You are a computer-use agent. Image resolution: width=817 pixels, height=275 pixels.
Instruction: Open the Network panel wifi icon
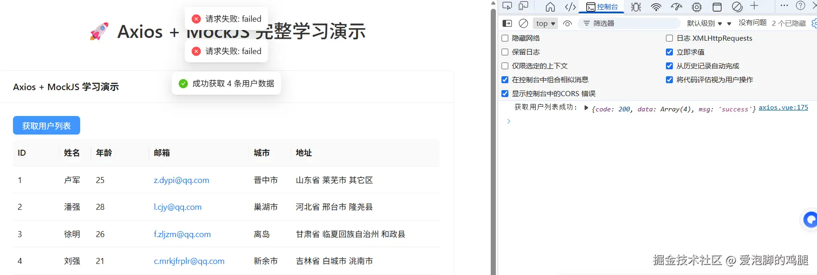(x=656, y=6)
